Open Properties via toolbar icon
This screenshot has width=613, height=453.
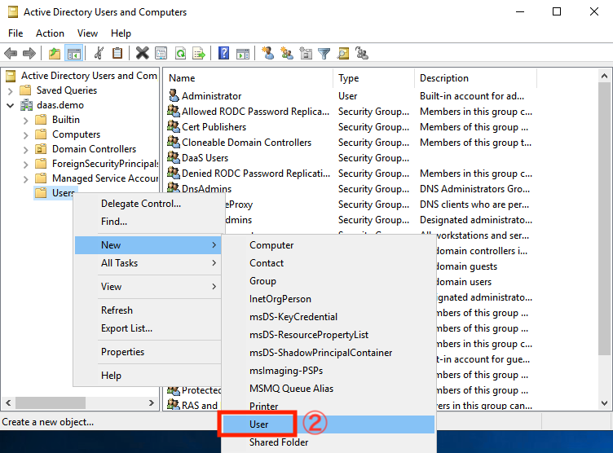point(161,53)
